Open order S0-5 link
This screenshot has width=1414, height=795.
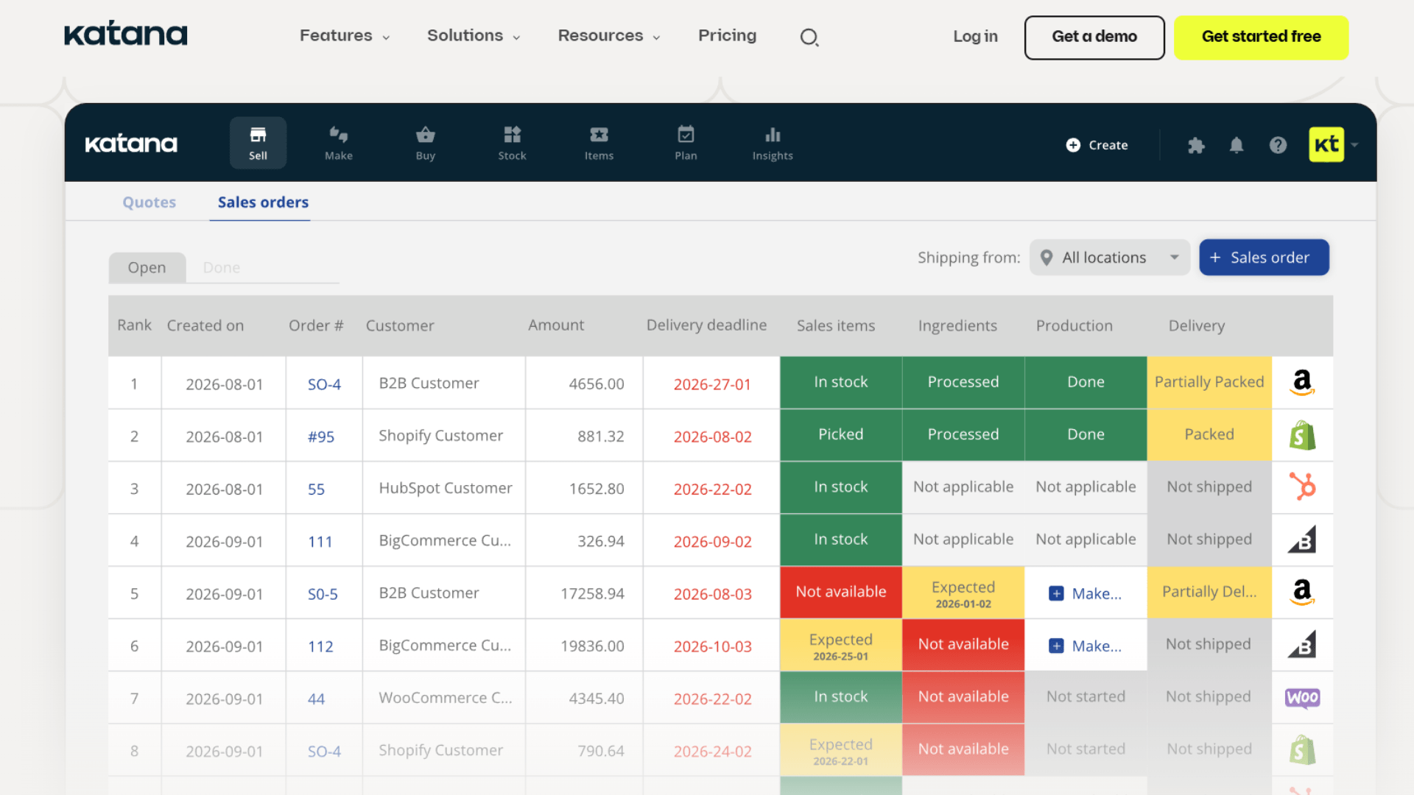pos(323,594)
